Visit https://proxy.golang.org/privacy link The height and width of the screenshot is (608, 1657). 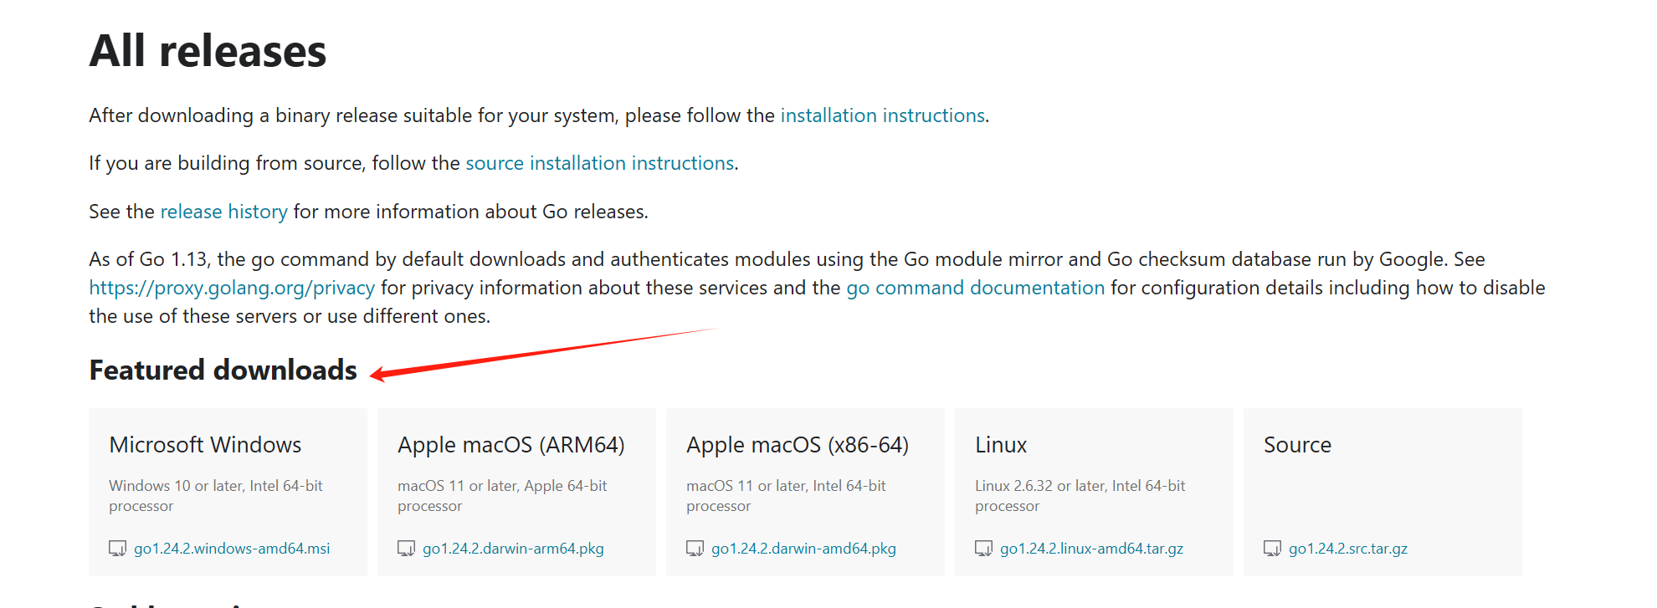click(x=232, y=288)
